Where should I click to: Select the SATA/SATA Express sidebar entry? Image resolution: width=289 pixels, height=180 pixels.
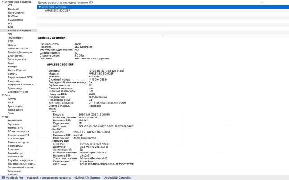coord(19,31)
